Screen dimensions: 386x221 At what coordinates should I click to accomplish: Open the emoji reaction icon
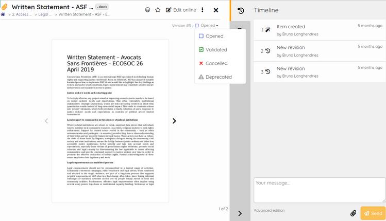(147, 10)
